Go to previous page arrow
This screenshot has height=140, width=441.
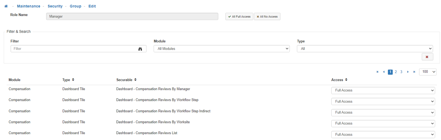point(384,72)
